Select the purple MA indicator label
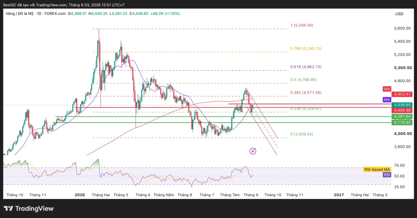The image size is (417, 218). [387, 100]
